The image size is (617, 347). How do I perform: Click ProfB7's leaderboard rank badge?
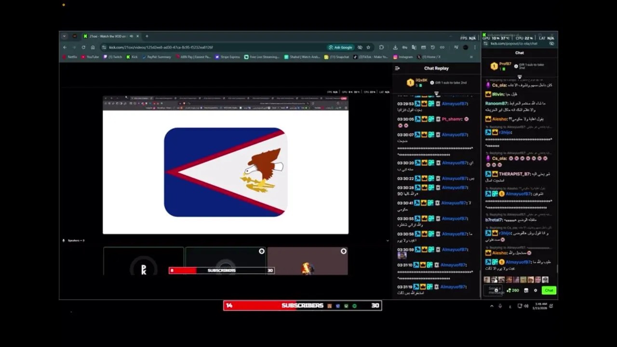coord(494,66)
